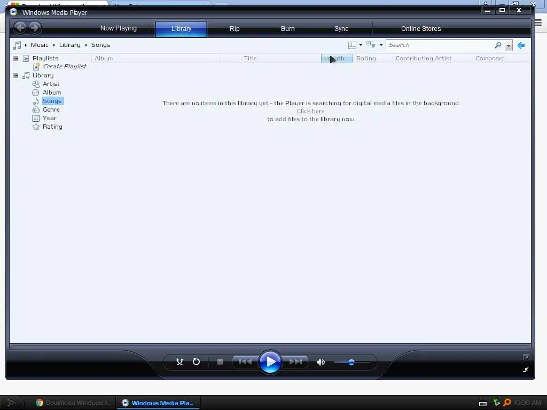The width and height of the screenshot is (547, 410).
Task: Click the orange magnifier tray icon
Action: (x=507, y=403)
